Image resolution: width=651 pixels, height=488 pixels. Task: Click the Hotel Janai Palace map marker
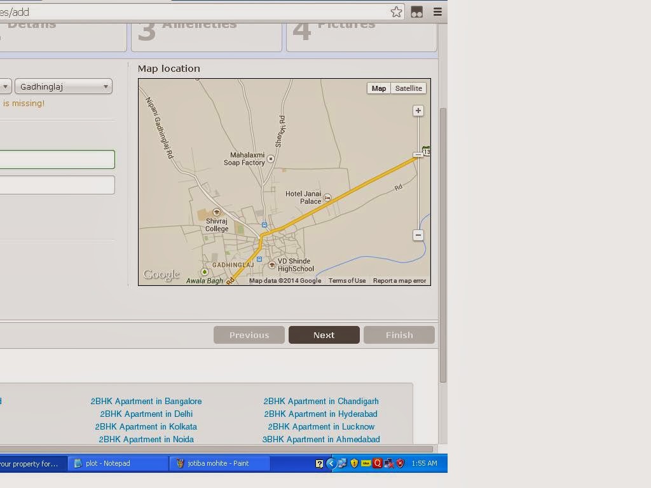[327, 198]
